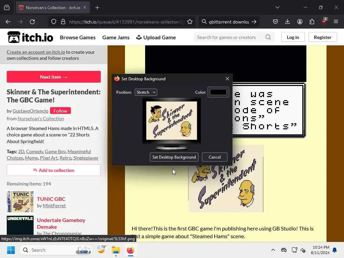Viewport: 344px width, 258px height.
Task: Open TUNIC GBC thumbnail image
Action: (20, 202)
